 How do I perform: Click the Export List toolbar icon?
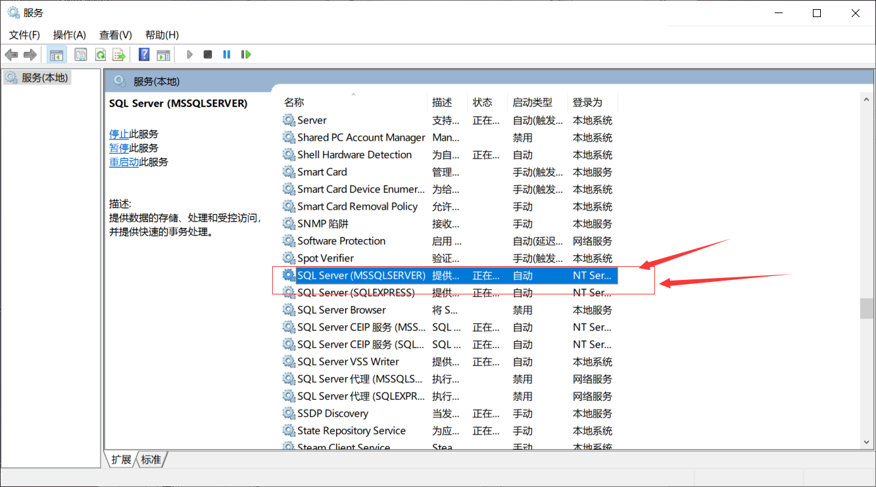pos(119,55)
